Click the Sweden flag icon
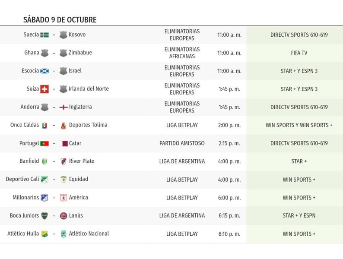Screen dimensions: 343x259 coord(44,35)
